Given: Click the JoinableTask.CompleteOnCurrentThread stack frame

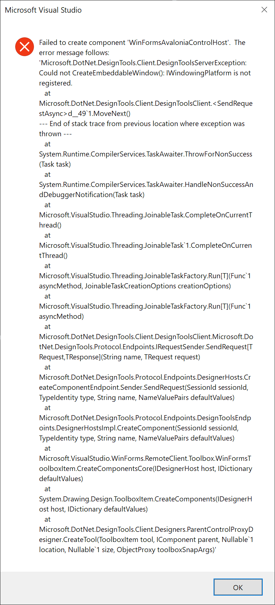Looking at the screenshot, I should click(x=145, y=215).
